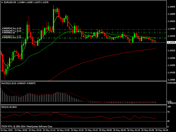Click the 18 May 02:40 time label
Screen dimensions: 176x132
pyautogui.click(x=162, y=130)
